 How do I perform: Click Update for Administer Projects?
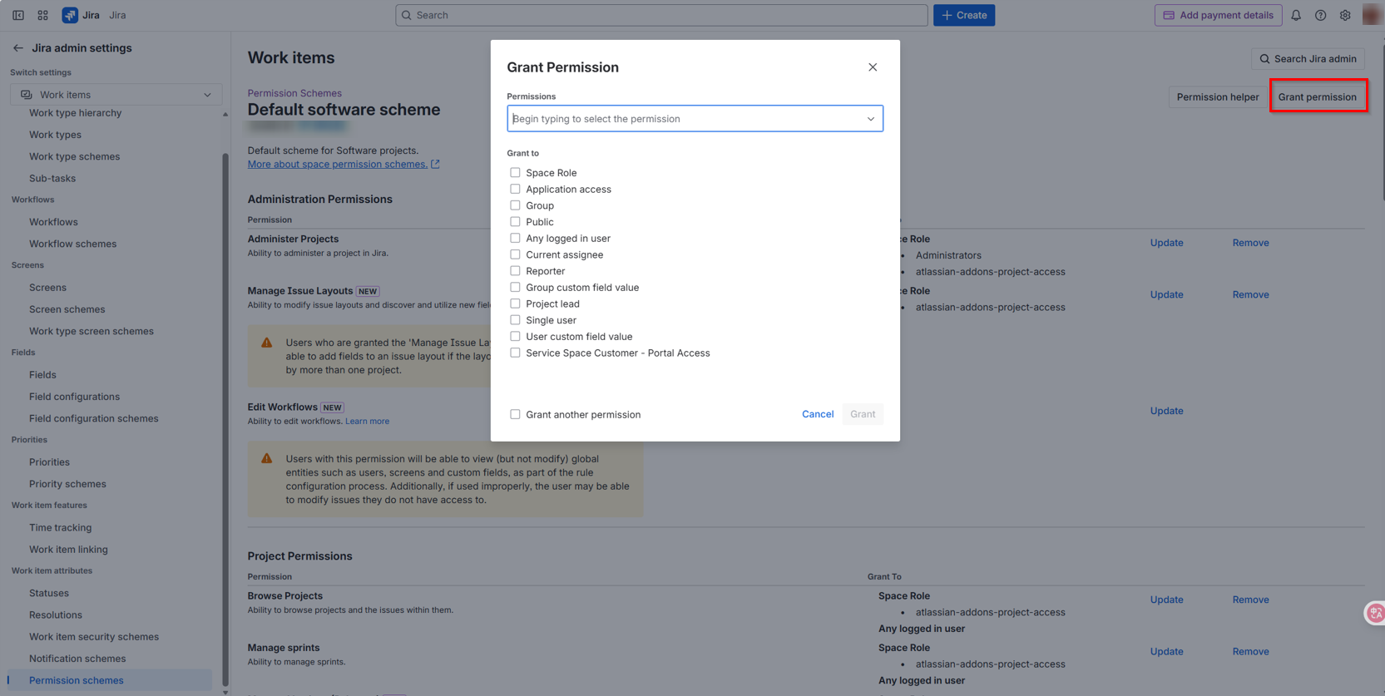tap(1166, 243)
